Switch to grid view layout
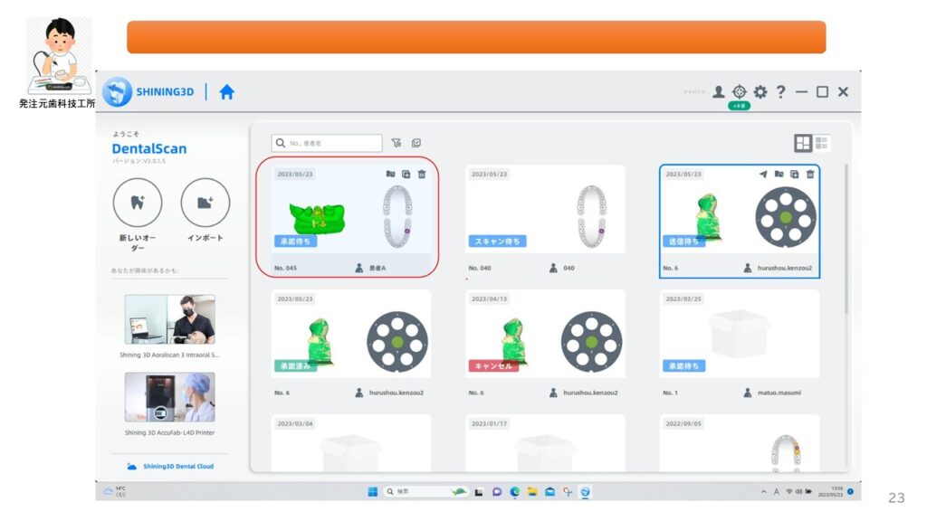This screenshot has height=521, width=927. coord(802,143)
